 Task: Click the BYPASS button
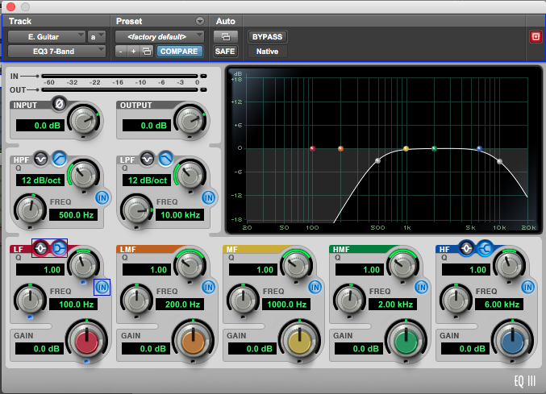click(x=267, y=36)
